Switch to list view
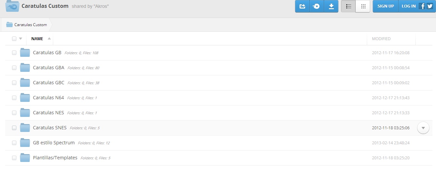436x175 pixels. pos(349,6)
